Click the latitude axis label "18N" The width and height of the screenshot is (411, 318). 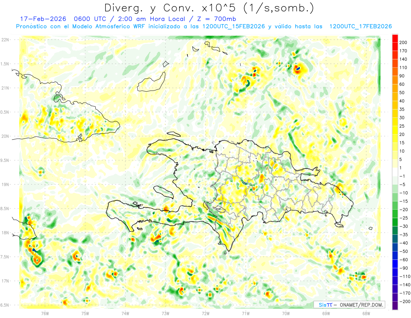[x=5, y=233]
